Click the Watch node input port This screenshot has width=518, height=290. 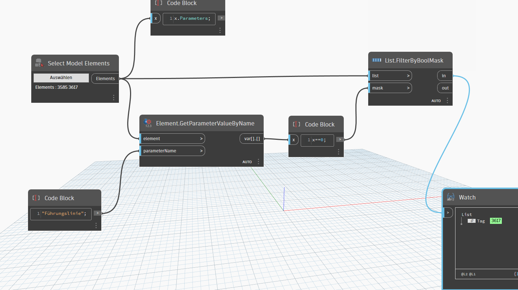448,213
